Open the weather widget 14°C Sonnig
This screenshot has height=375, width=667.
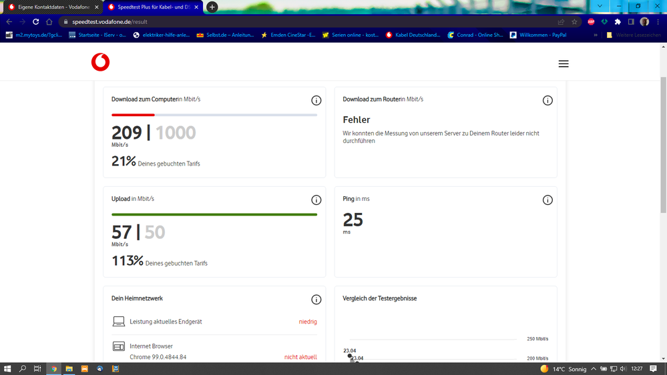[x=564, y=368]
